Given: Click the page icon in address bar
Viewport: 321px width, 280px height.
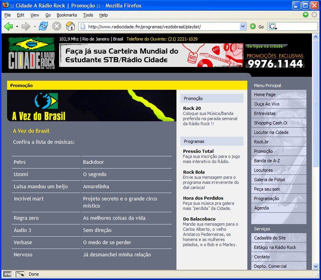Looking at the screenshot, I should 83,27.
